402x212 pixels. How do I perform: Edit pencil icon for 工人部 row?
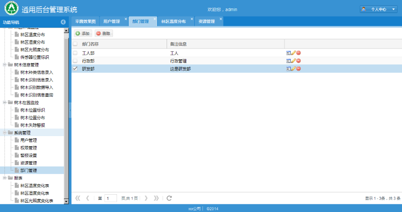293,53
